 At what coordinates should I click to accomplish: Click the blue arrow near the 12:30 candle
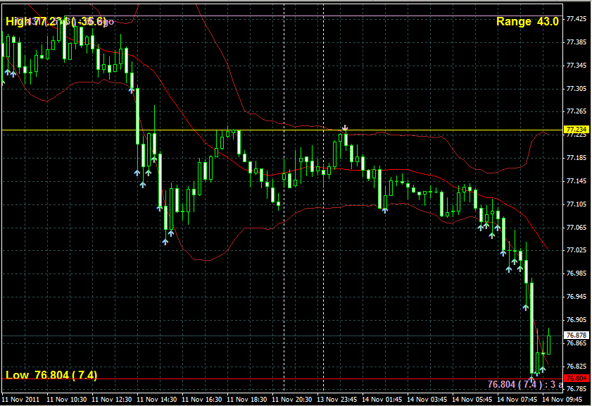pyautogui.click(x=132, y=89)
